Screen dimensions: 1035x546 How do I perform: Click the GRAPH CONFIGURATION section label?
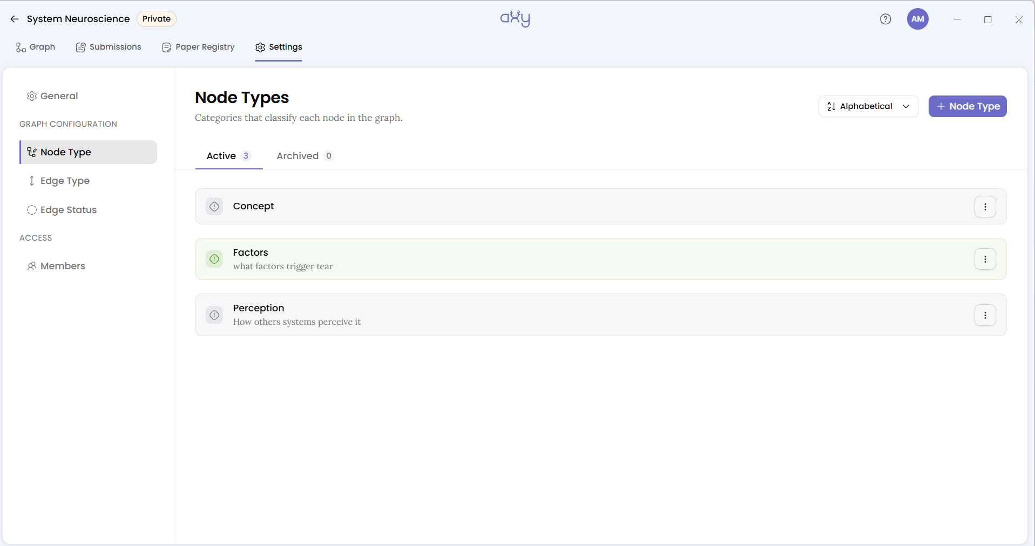(x=68, y=124)
